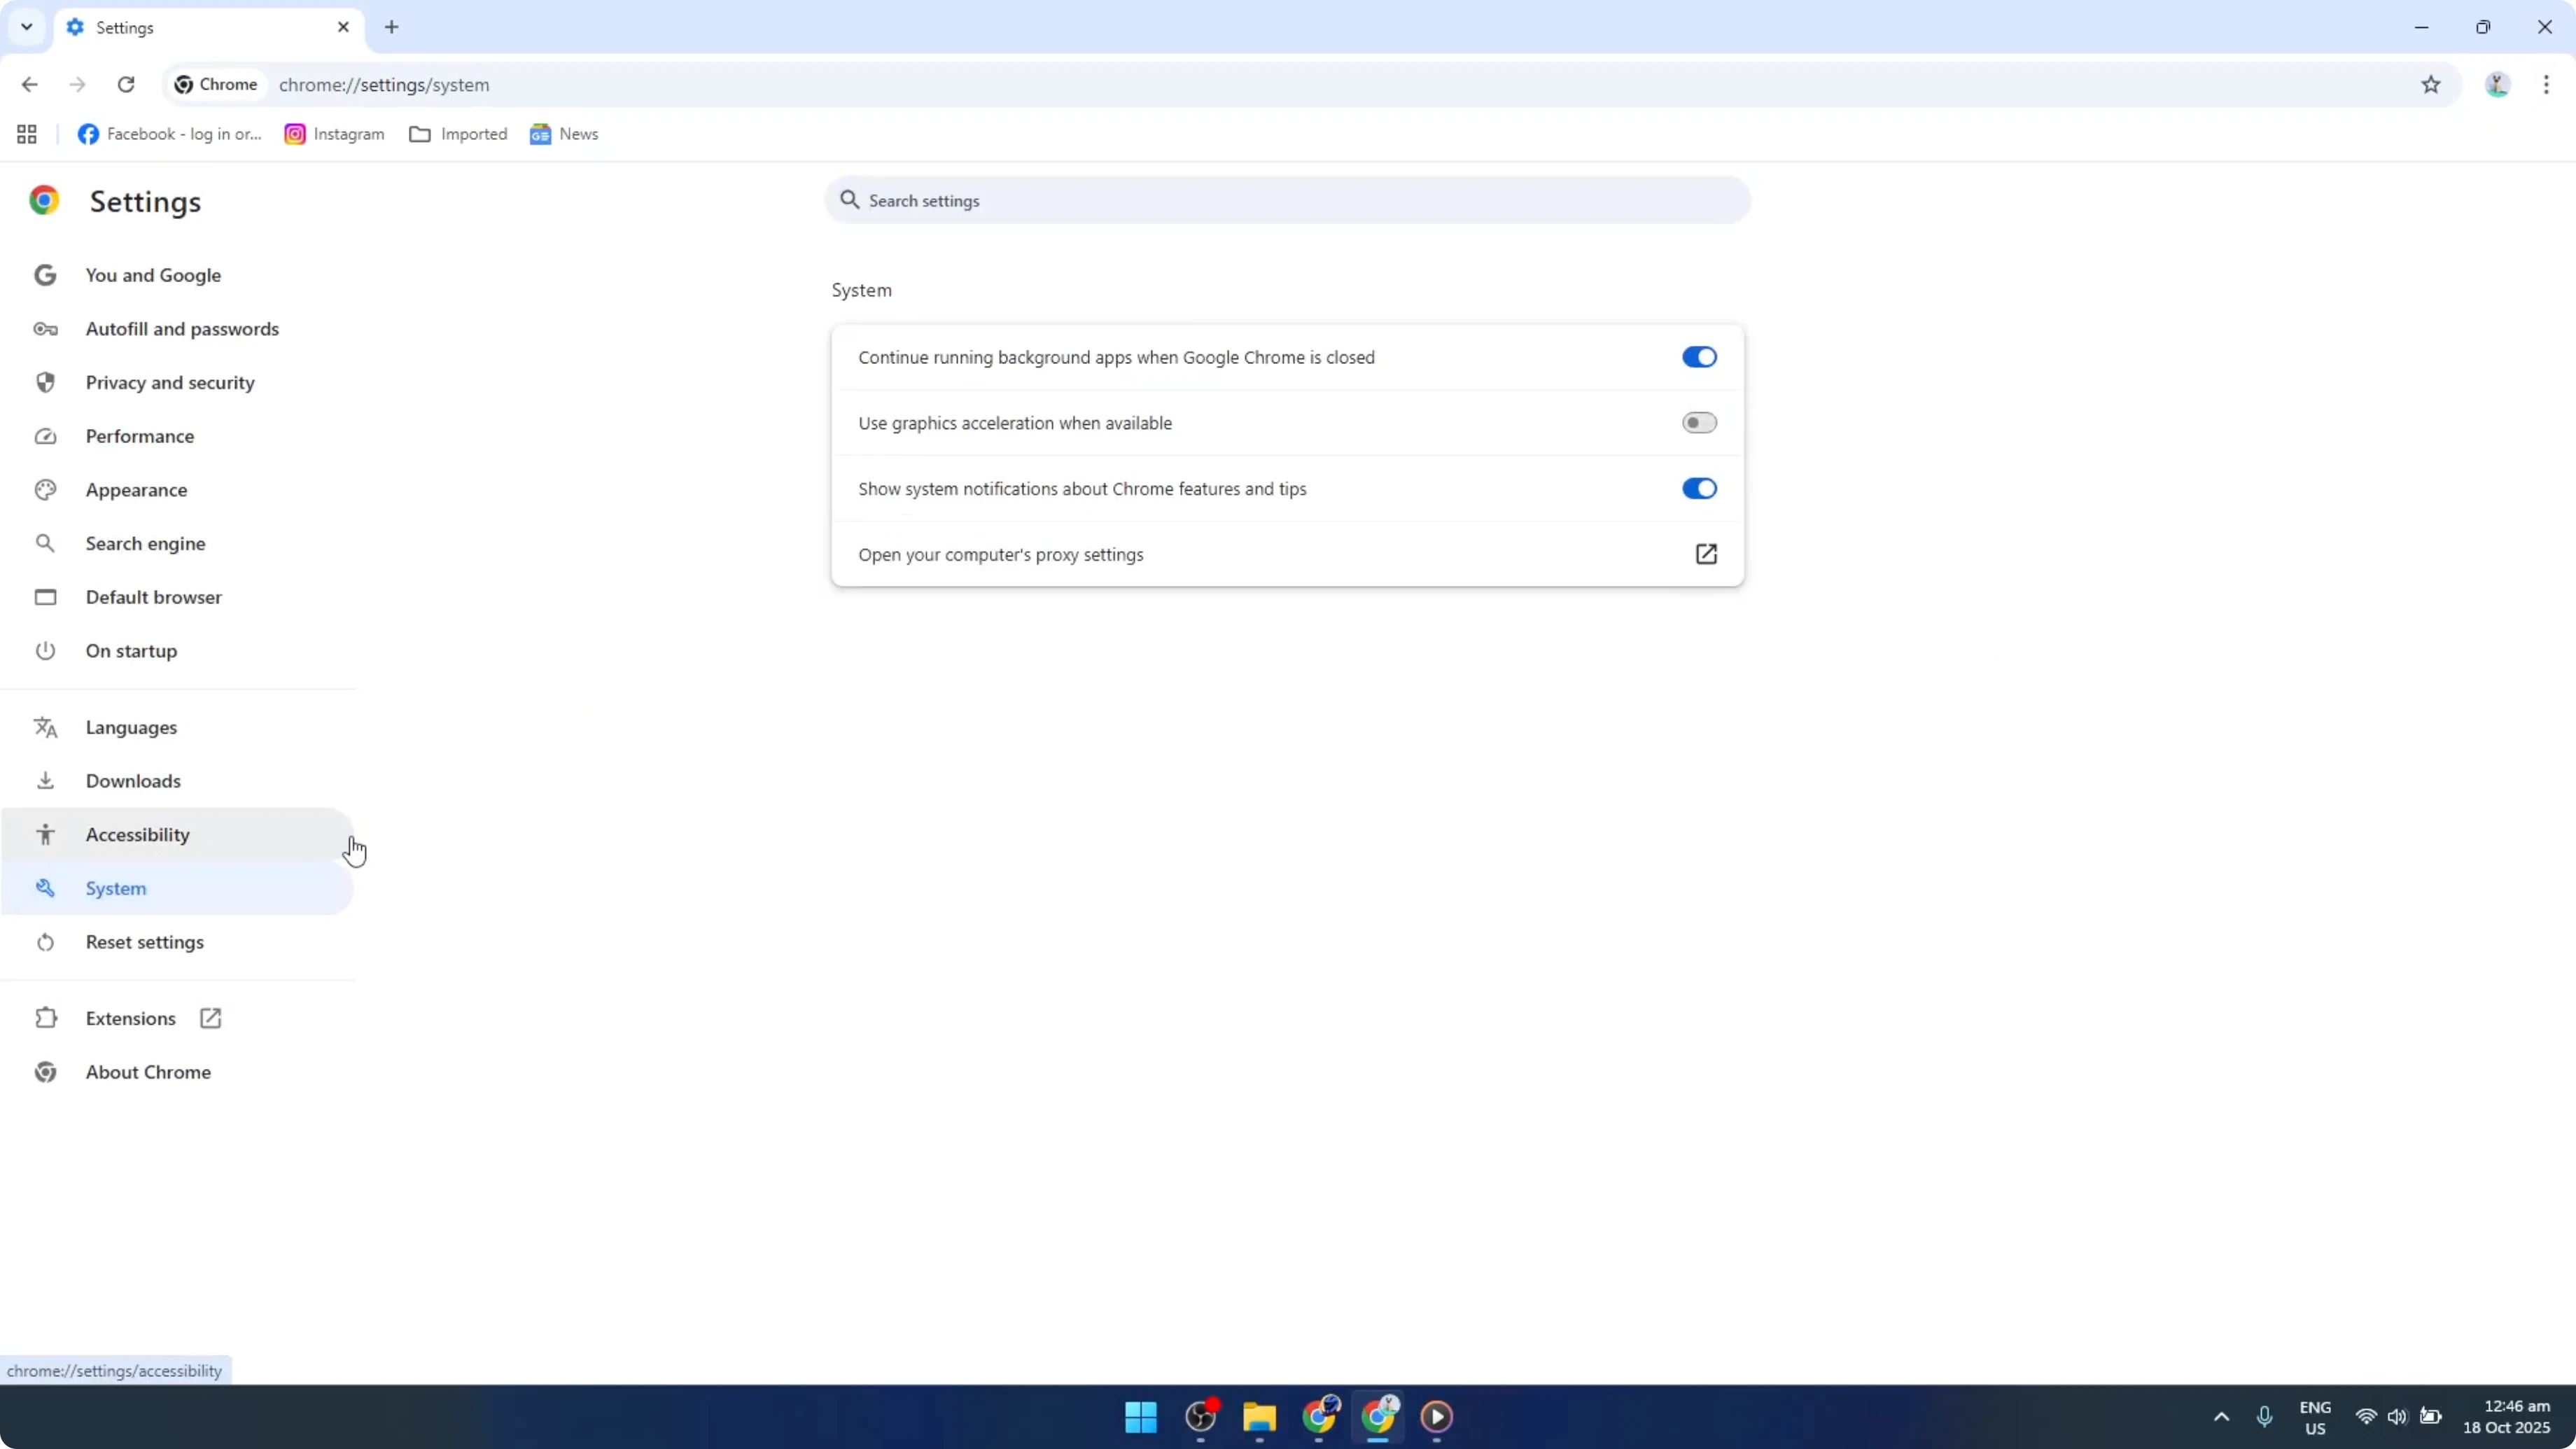Bookmark this page using the star icon
Screen dimensions: 2576x1449
[x=2432, y=85]
